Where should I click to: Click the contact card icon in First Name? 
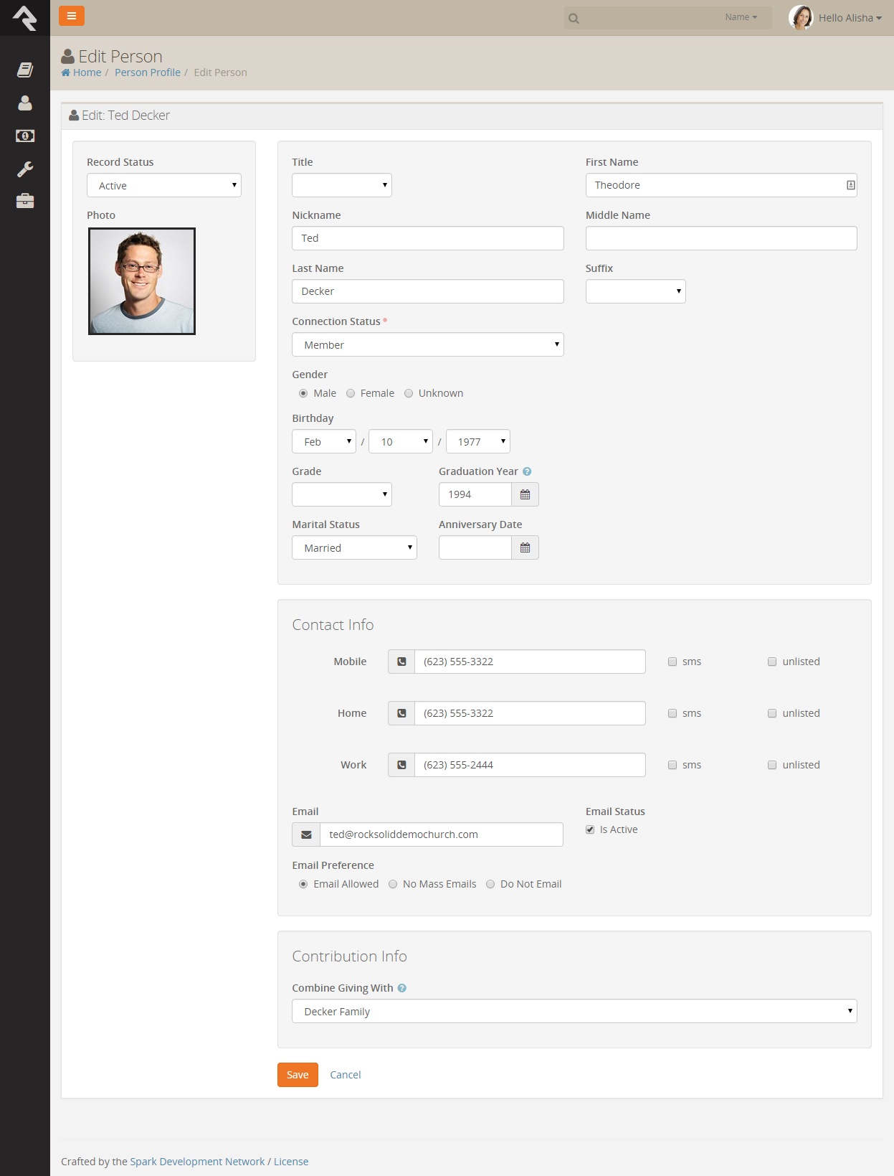coord(851,185)
